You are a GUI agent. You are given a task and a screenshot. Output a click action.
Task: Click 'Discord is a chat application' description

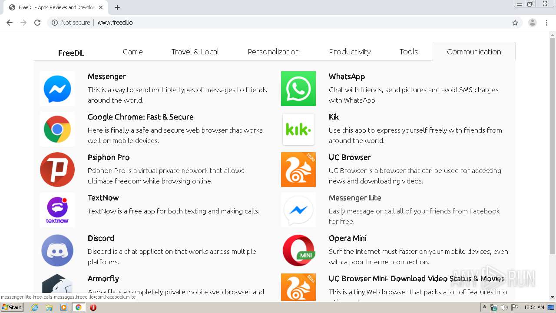pyautogui.click(x=172, y=256)
